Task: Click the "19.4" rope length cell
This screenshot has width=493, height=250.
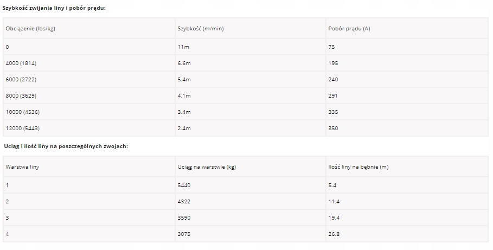Action: (x=334, y=218)
